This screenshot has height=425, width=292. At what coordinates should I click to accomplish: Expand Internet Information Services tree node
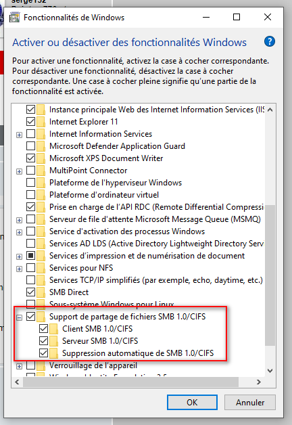point(19,135)
